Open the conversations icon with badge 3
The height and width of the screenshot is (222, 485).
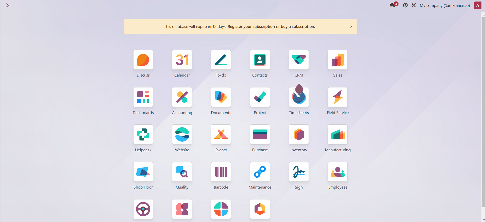click(394, 5)
